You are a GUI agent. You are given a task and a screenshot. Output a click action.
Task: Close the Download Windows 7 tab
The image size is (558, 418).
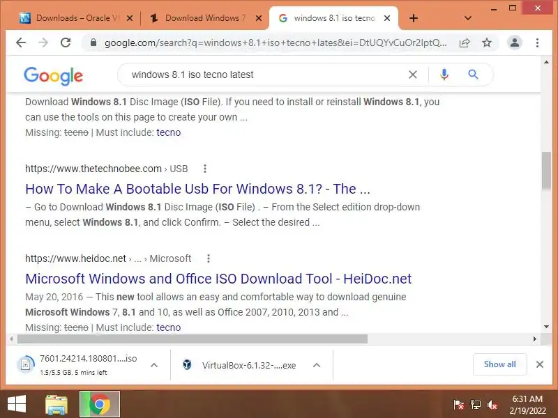click(259, 18)
